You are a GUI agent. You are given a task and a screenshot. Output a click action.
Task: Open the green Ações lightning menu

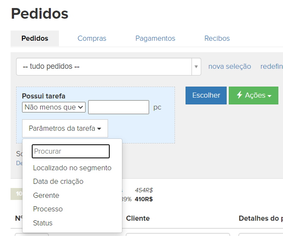click(253, 96)
